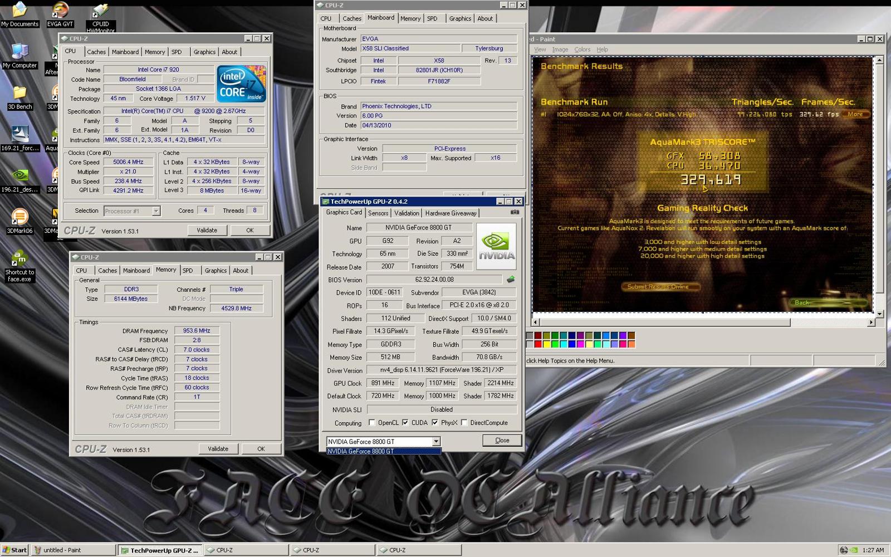This screenshot has width=891, height=557.
Task: Click Paint horizontal scrollbar left arrow
Action: click(536, 322)
